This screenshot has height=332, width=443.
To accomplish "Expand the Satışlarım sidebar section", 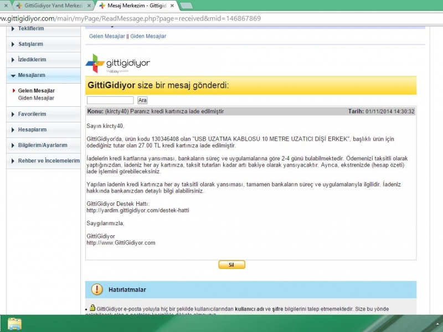I will pyautogui.click(x=44, y=44).
